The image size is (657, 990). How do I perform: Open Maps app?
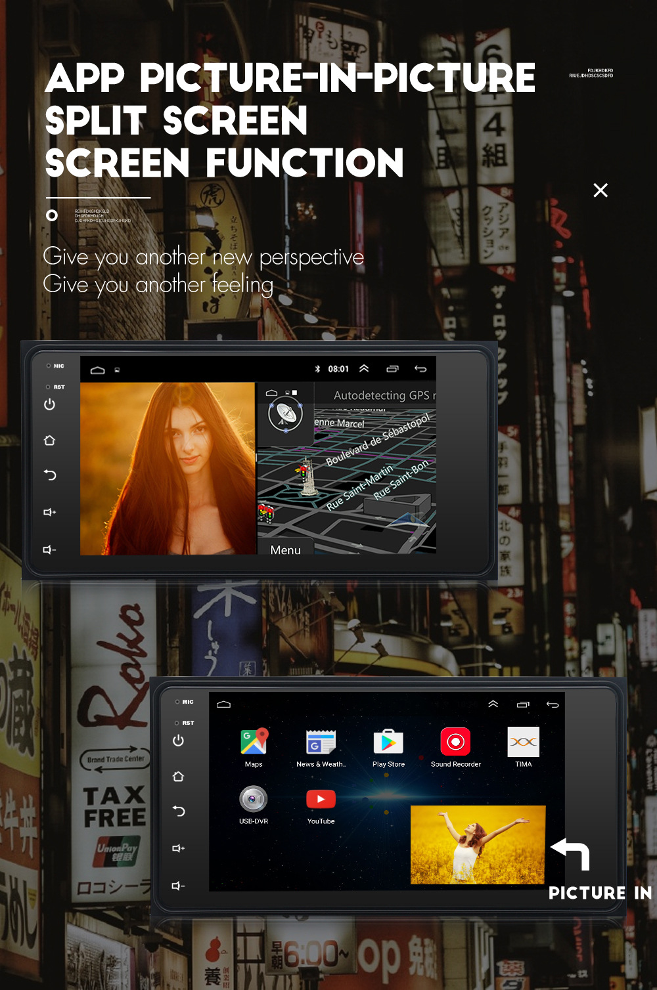254,747
